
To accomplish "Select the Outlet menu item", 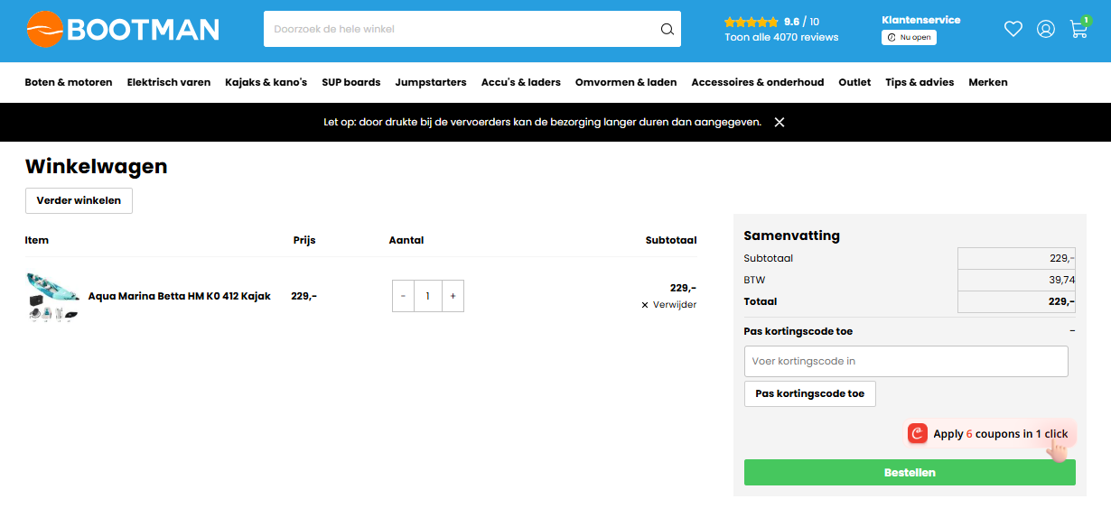I will point(854,82).
